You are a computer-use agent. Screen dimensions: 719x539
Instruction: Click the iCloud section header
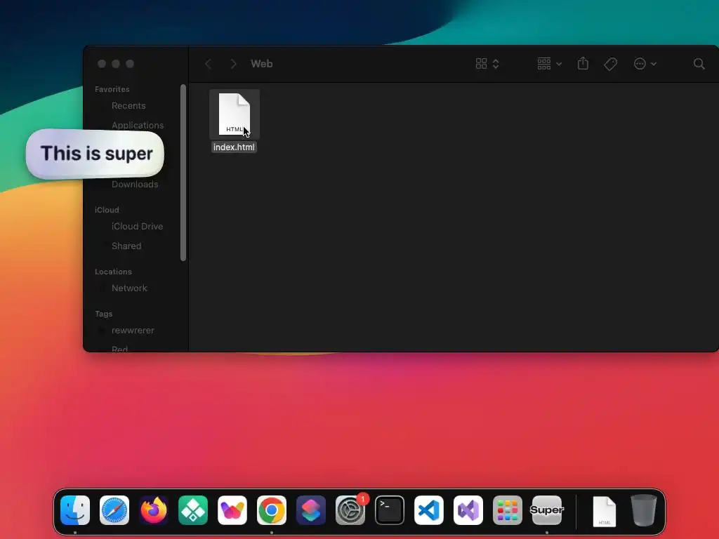click(107, 210)
